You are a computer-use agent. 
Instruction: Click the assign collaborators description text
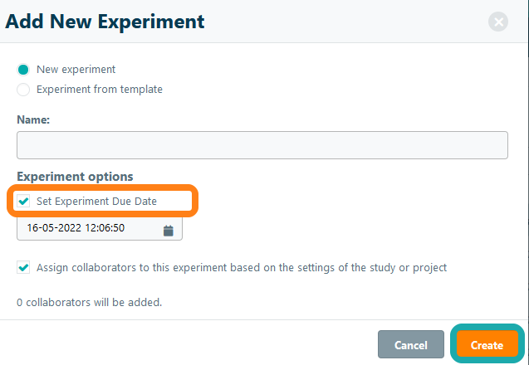pos(242,268)
